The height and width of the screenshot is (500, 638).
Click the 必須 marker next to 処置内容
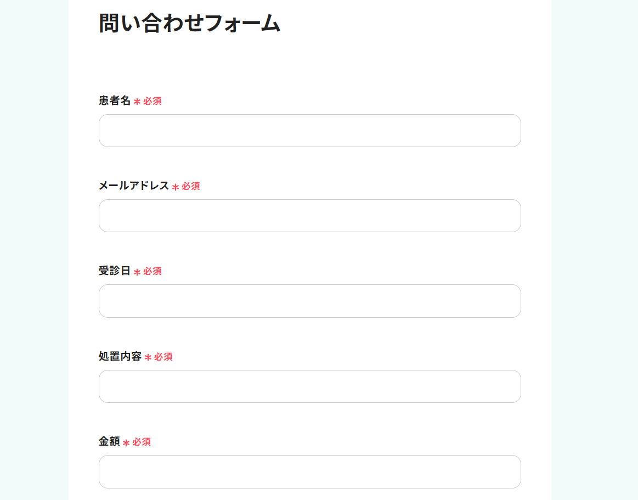(x=163, y=357)
